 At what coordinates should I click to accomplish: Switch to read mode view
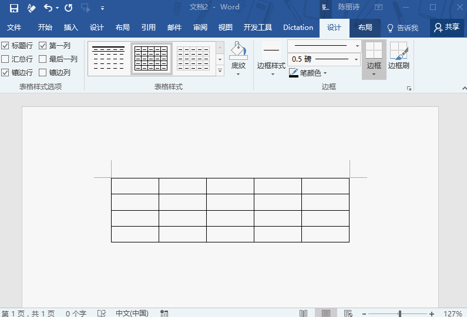tap(303, 313)
